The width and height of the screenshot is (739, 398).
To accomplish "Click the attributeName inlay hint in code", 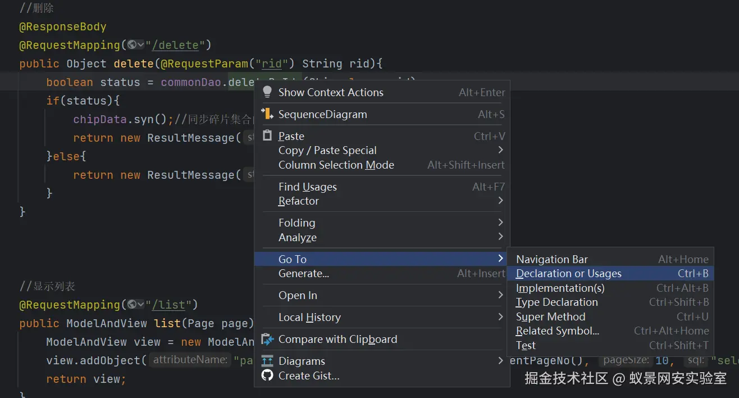I will (x=190, y=360).
